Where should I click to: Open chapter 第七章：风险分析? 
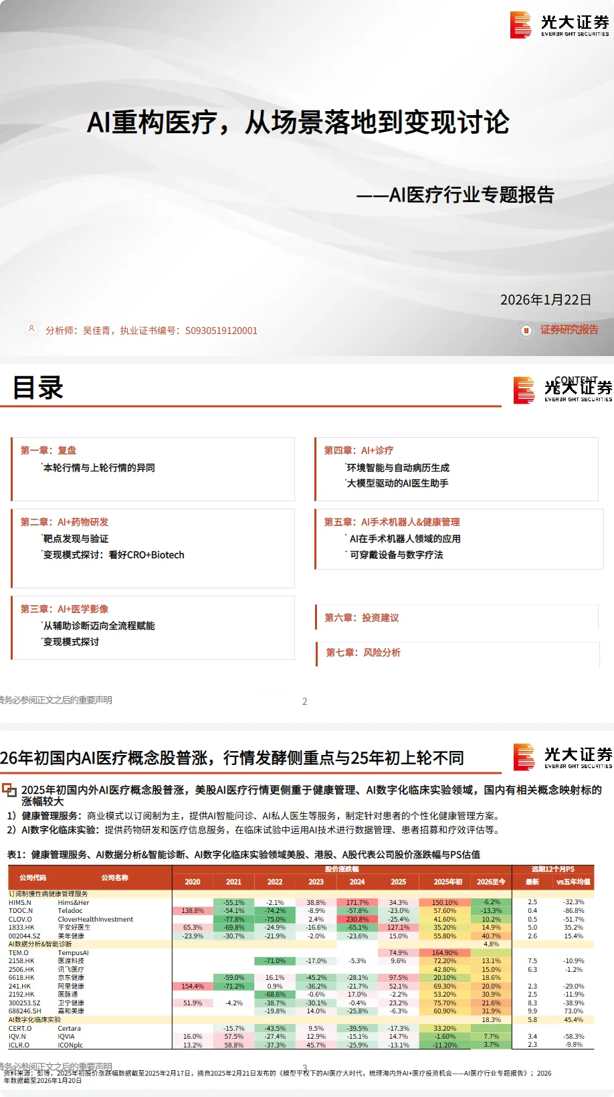point(363,653)
